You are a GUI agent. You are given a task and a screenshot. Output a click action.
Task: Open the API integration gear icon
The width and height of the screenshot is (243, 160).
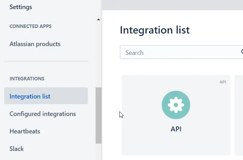pyautogui.click(x=176, y=105)
